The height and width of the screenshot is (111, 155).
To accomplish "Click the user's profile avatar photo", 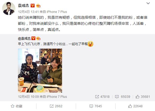I will pos(9,8).
